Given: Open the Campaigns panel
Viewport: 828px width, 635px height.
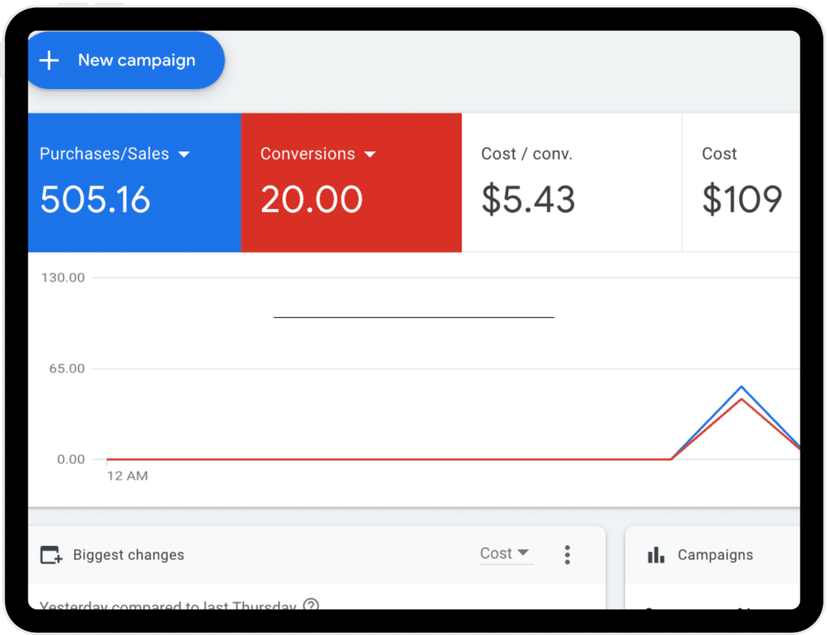Looking at the screenshot, I should tap(715, 555).
